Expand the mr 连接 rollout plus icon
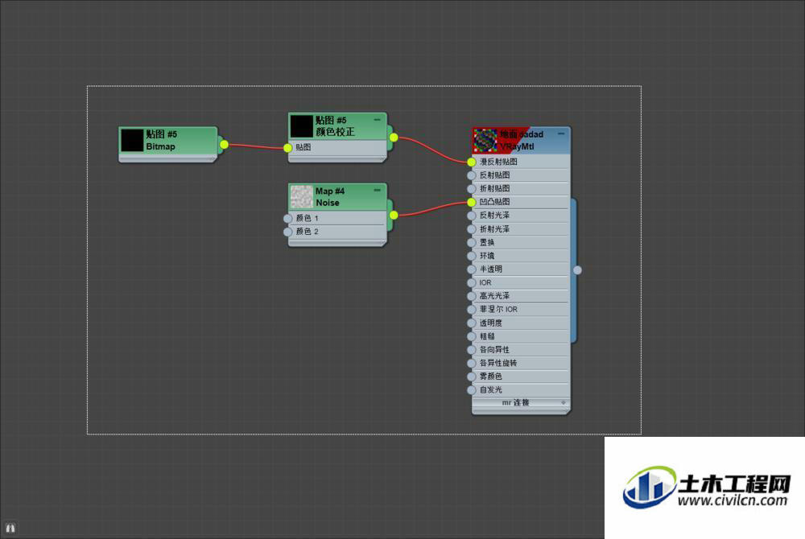Image resolution: width=805 pixels, height=539 pixels. 563,402
